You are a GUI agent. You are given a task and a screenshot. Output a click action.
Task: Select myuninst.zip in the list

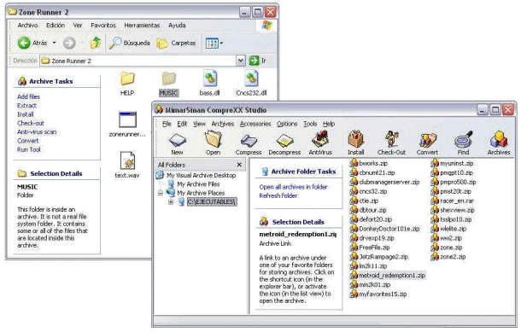pyautogui.click(x=453, y=163)
